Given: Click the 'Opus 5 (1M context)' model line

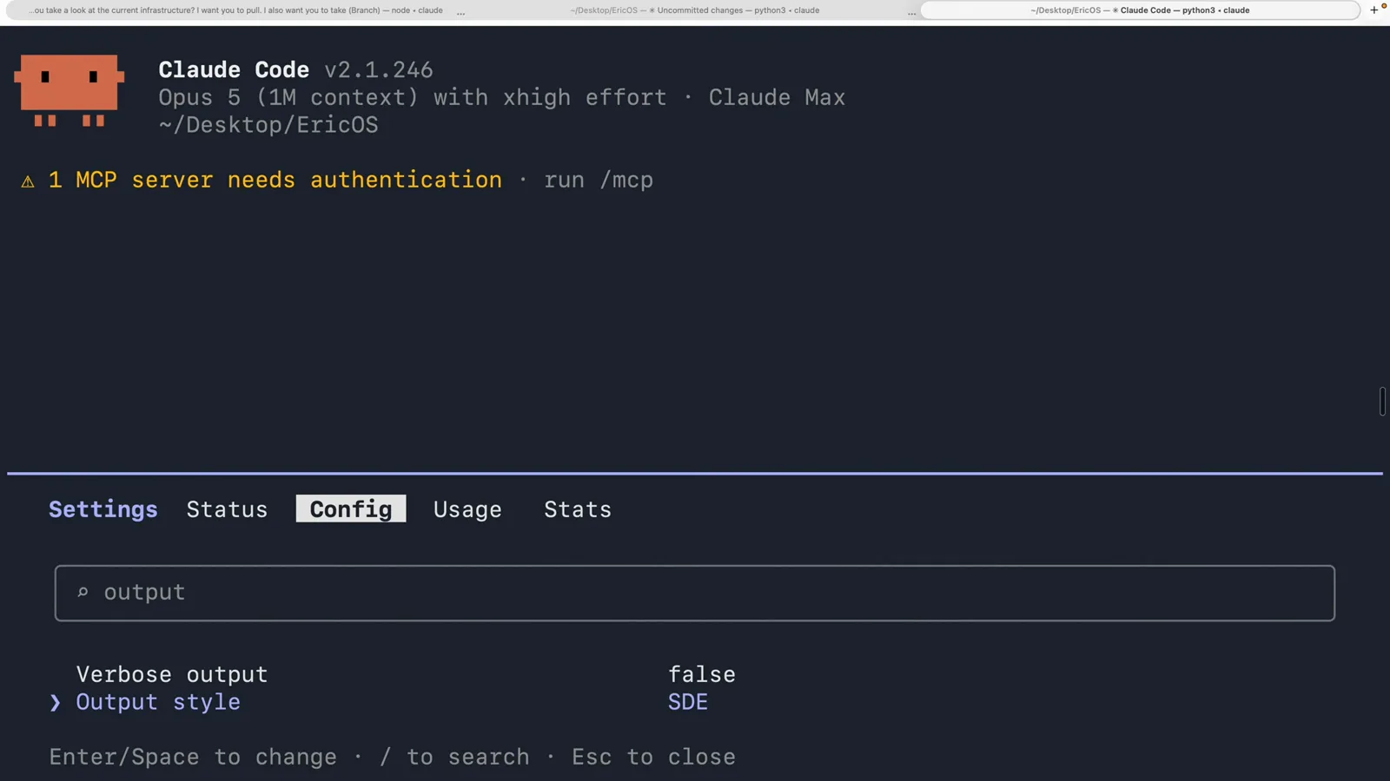Looking at the screenshot, I should [x=501, y=97].
